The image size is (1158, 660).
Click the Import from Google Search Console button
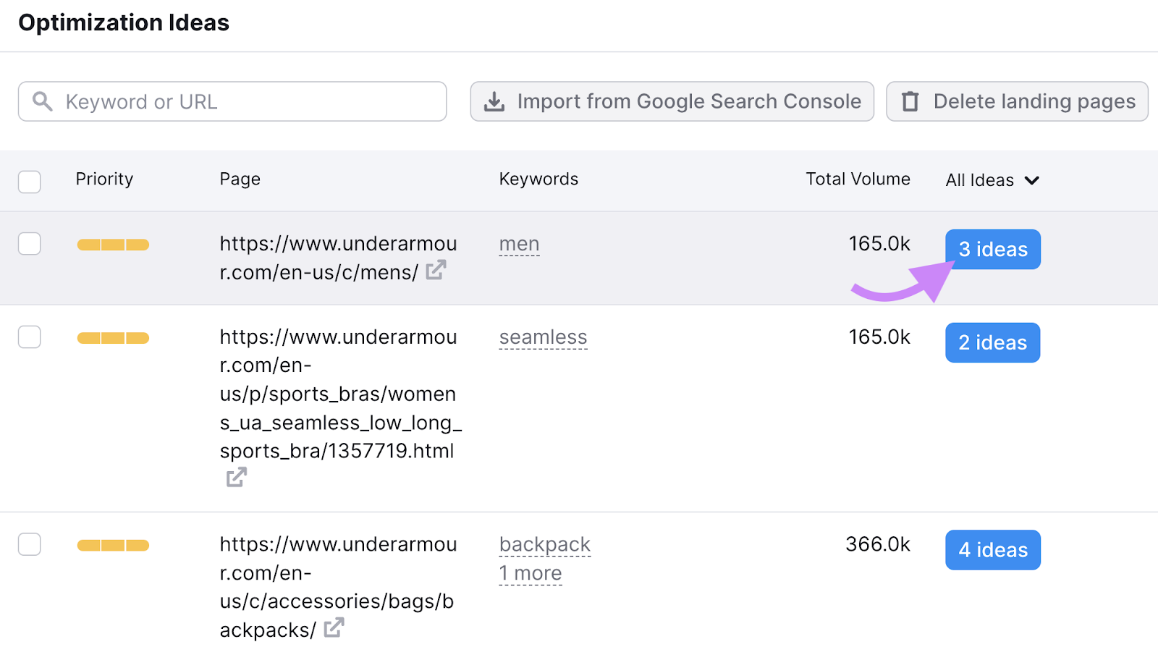672,101
